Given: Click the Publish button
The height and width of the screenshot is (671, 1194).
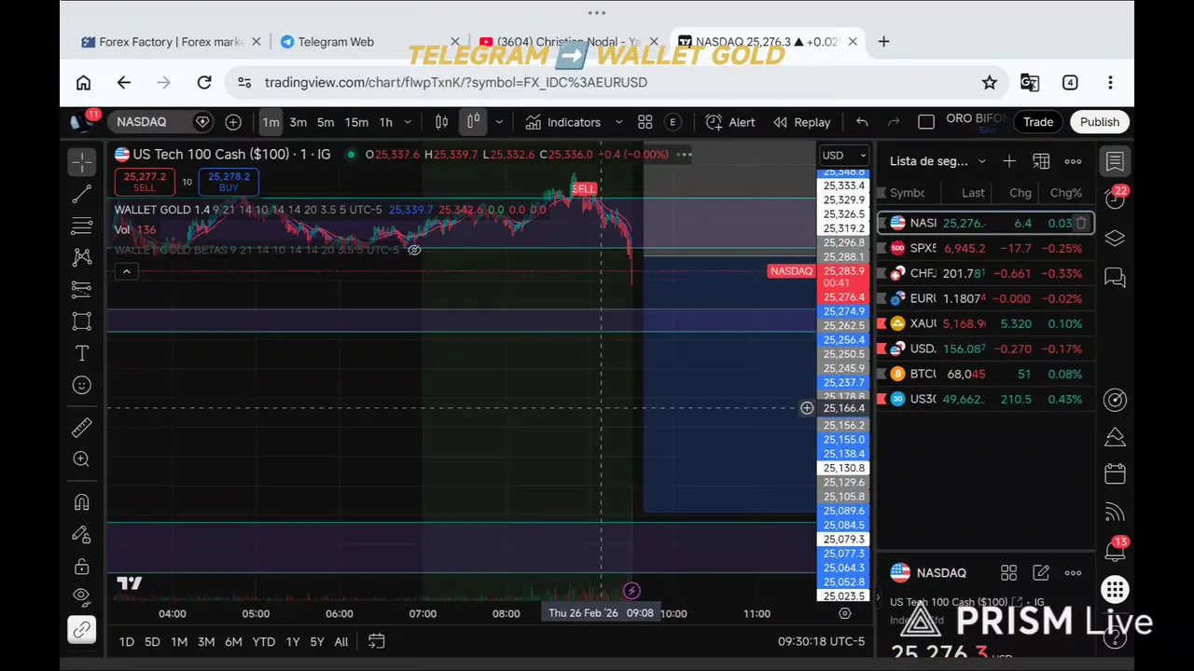Looking at the screenshot, I should pos(1100,122).
